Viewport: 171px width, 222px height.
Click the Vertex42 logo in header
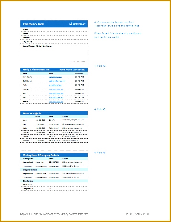(77, 24)
